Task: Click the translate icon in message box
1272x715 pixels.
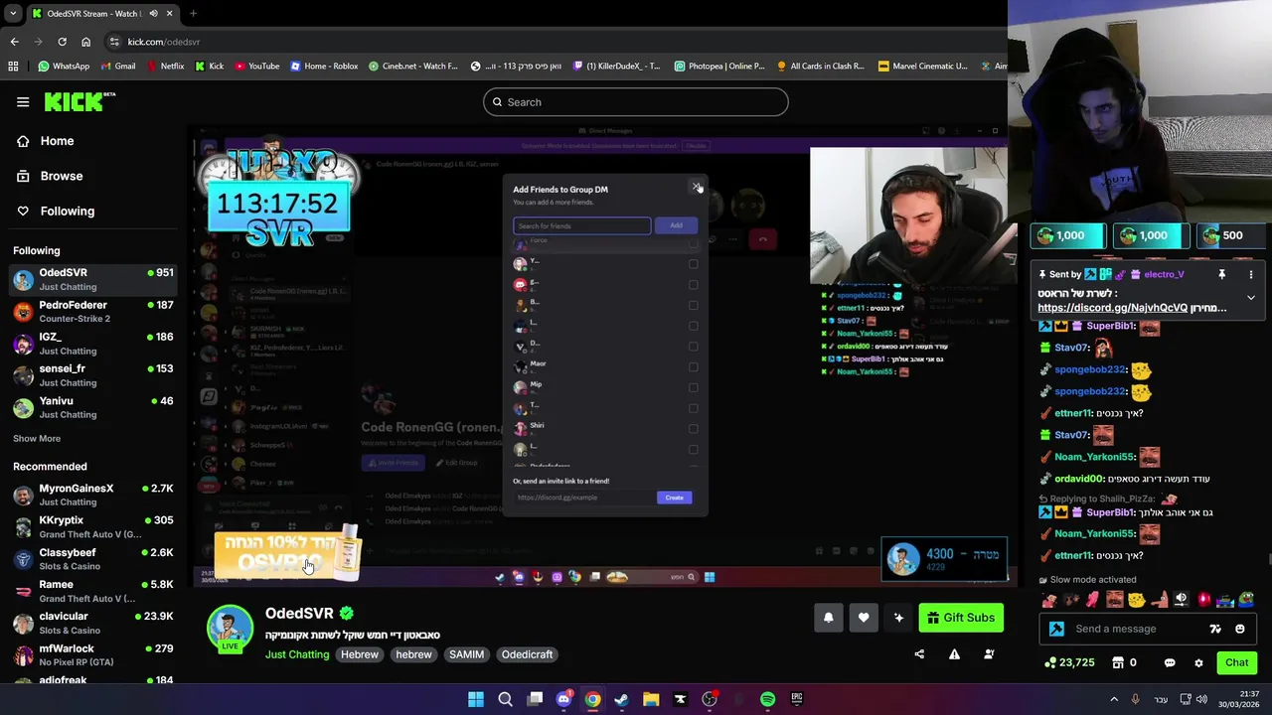Action: coord(1214,629)
